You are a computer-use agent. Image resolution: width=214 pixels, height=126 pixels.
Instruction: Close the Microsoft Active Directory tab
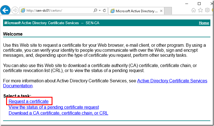tap(161, 11)
